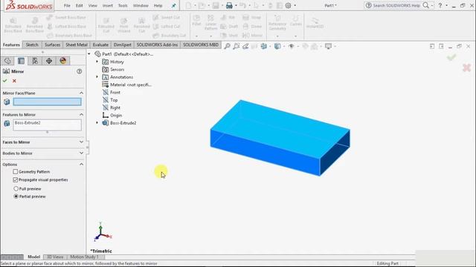Viewport: 476px width, 267px height.
Task: Select the Linear Pattern tool
Action: tap(210, 23)
